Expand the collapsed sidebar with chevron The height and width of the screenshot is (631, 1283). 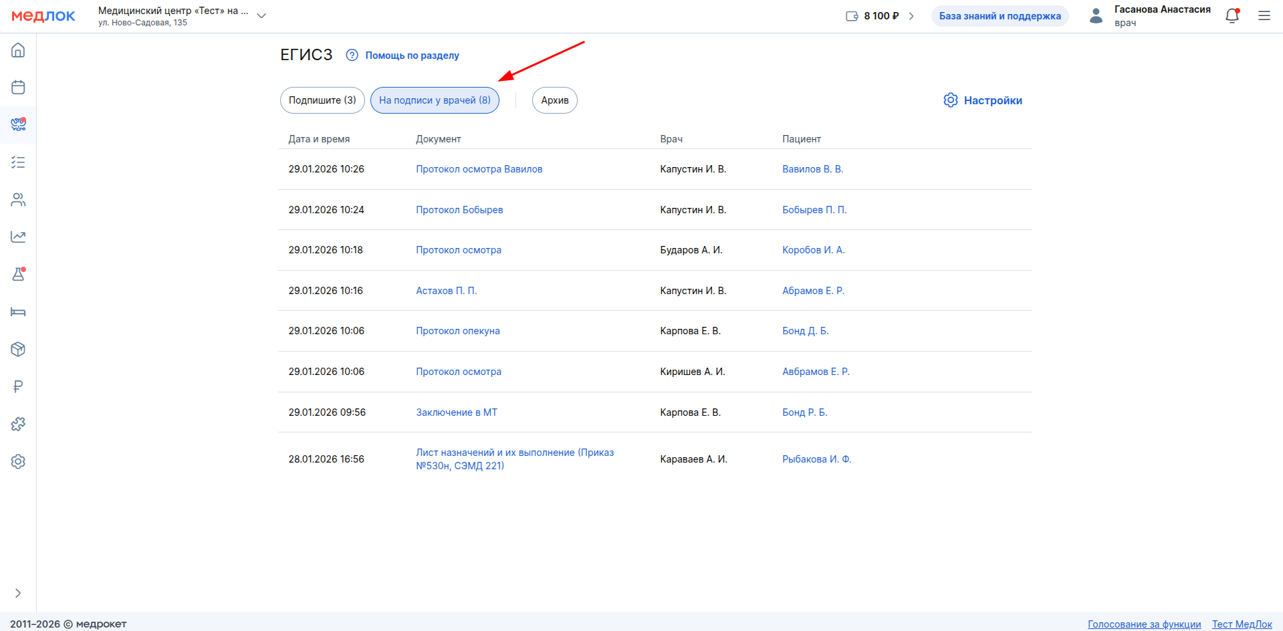[18, 593]
